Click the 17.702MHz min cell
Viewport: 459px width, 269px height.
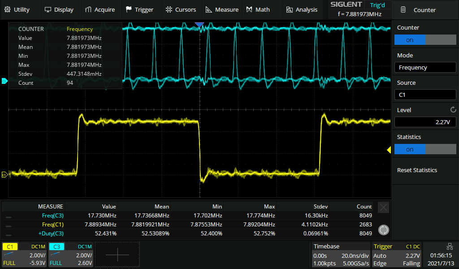[208, 216]
